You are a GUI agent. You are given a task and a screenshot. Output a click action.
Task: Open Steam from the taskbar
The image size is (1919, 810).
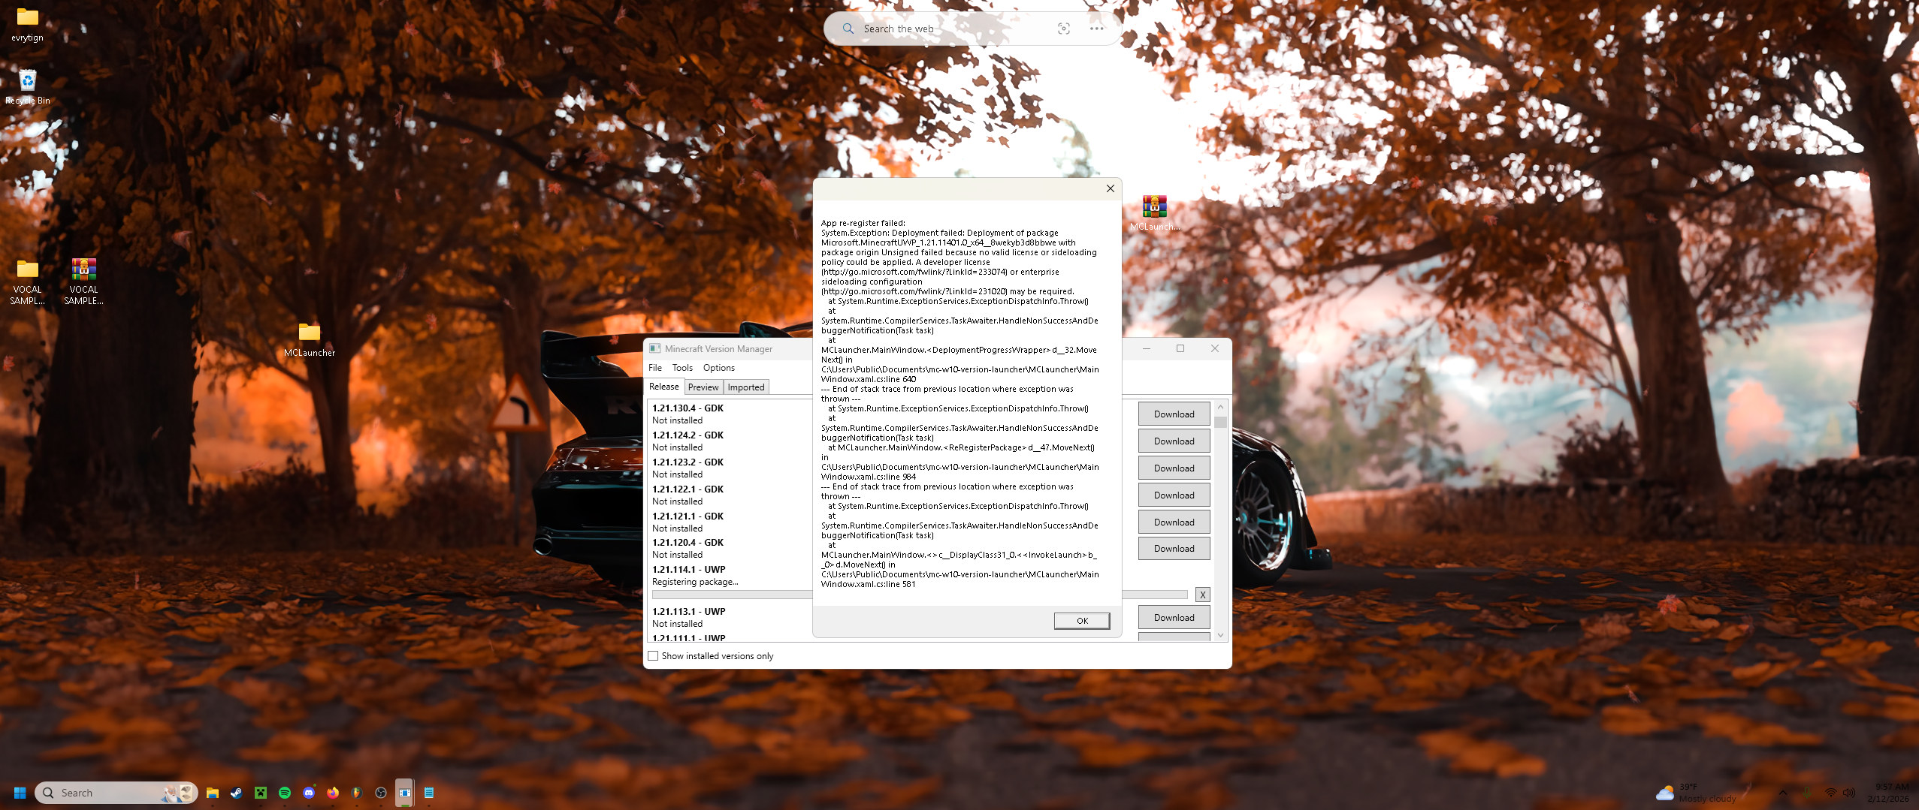pos(236,793)
